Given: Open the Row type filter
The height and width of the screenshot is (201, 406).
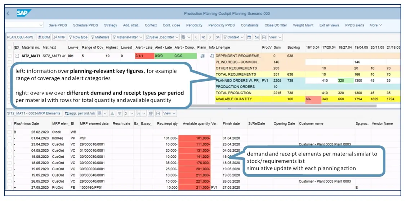Looking at the screenshot, I should click(x=78, y=37).
